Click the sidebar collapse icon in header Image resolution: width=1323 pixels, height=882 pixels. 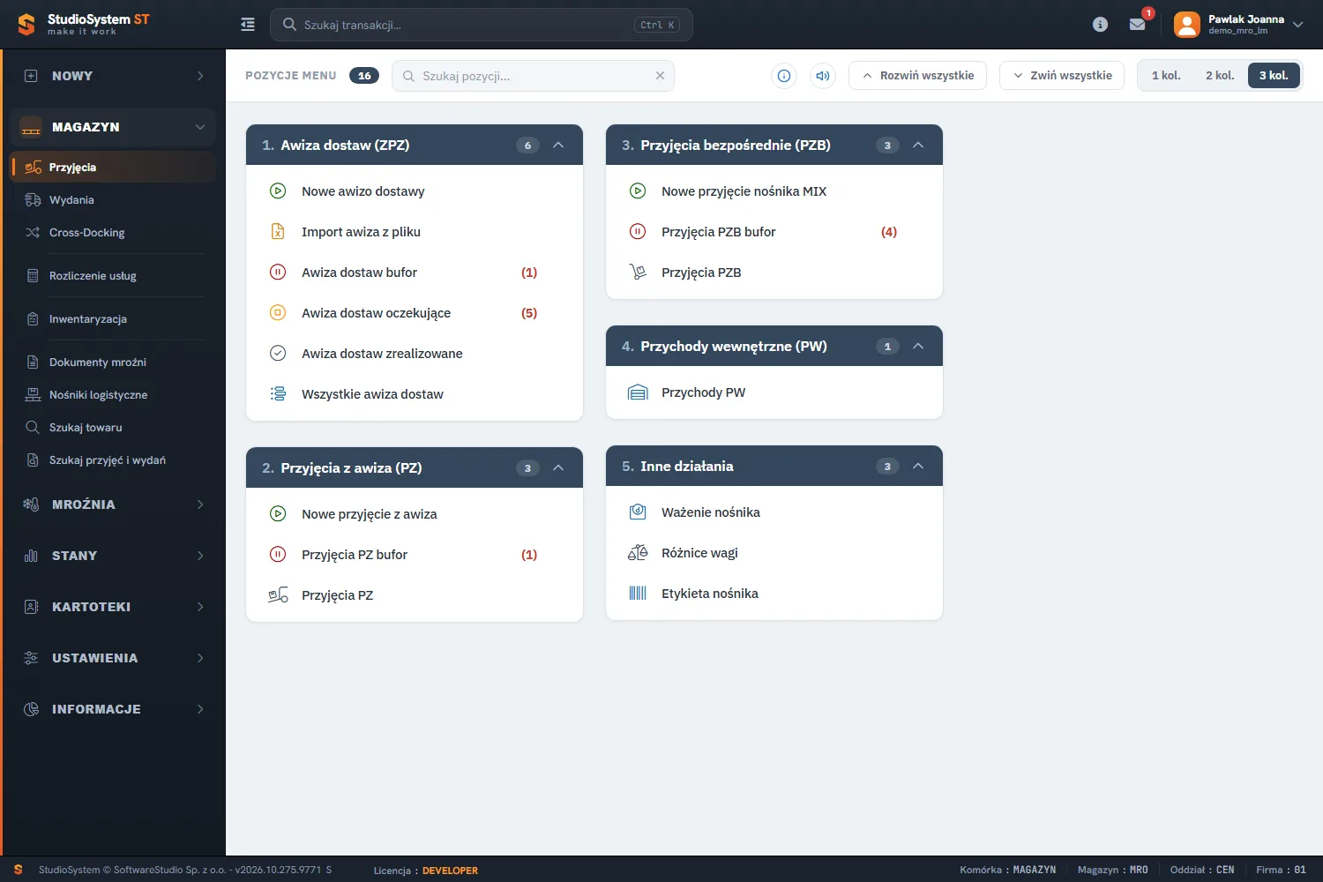pyautogui.click(x=248, y=25)
